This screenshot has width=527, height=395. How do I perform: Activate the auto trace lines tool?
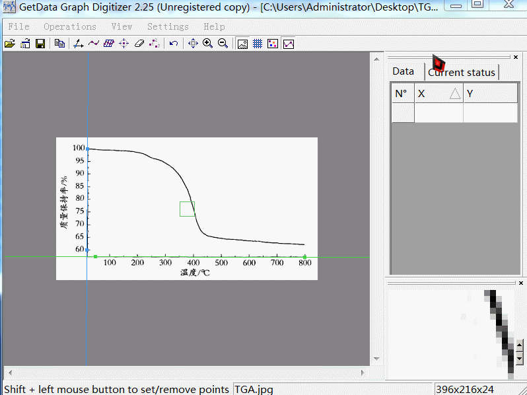pos(93,44)
